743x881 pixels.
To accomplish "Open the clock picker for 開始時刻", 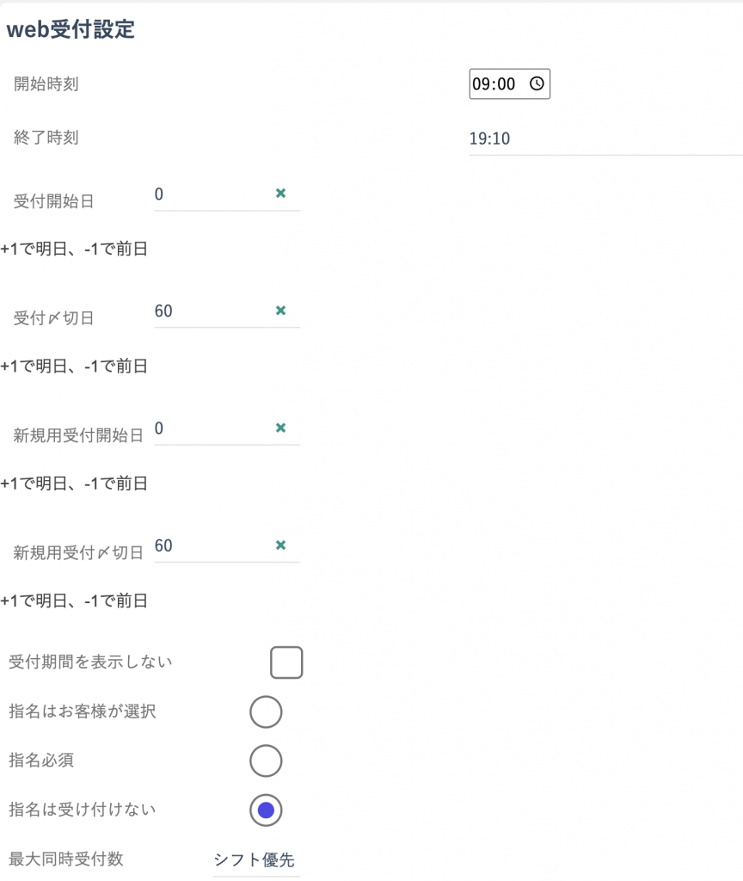I will pyautogui.click(x=537, y=83).
